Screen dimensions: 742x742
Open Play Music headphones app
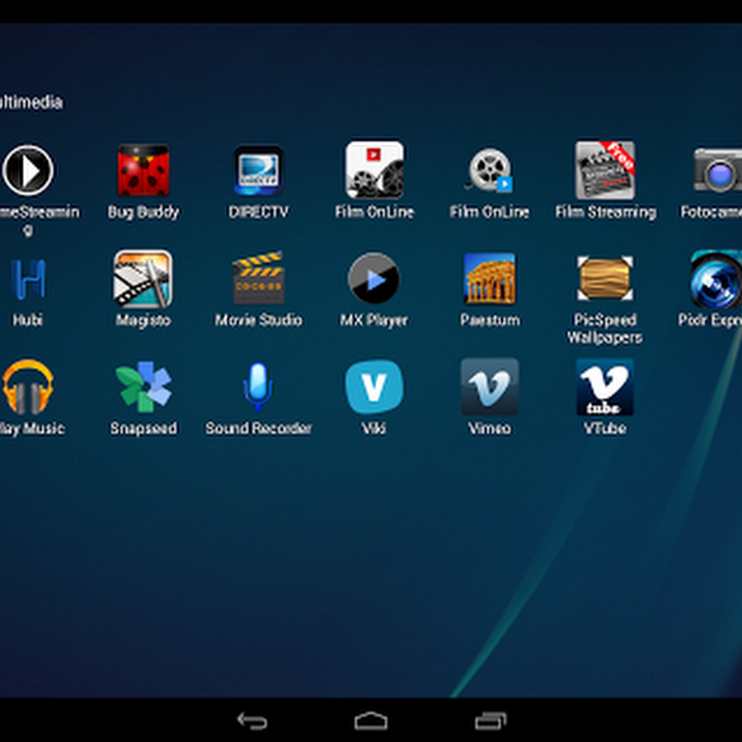[x=28, y=387]
